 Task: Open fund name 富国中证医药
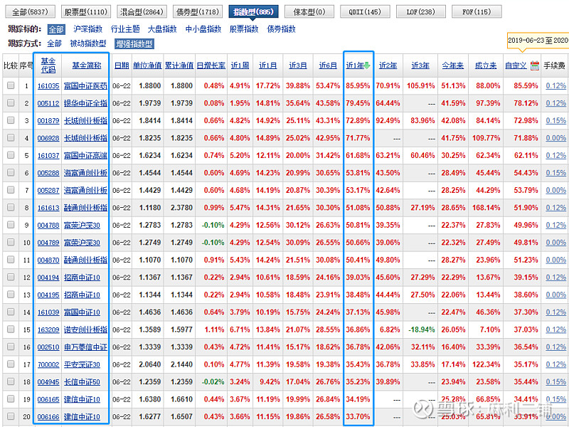[x=85, y=86]
